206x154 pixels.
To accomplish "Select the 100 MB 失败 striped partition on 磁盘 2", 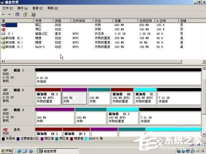I will 99,96.
